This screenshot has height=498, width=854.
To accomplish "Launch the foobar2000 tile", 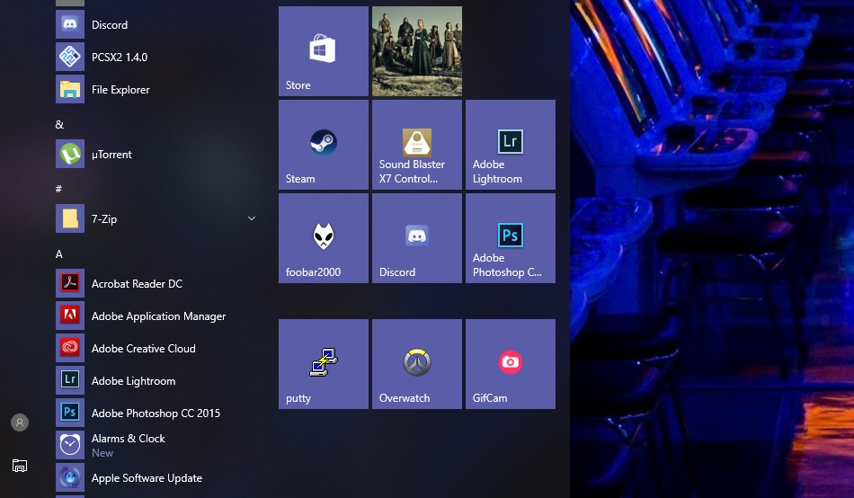I will coord(324,238).
